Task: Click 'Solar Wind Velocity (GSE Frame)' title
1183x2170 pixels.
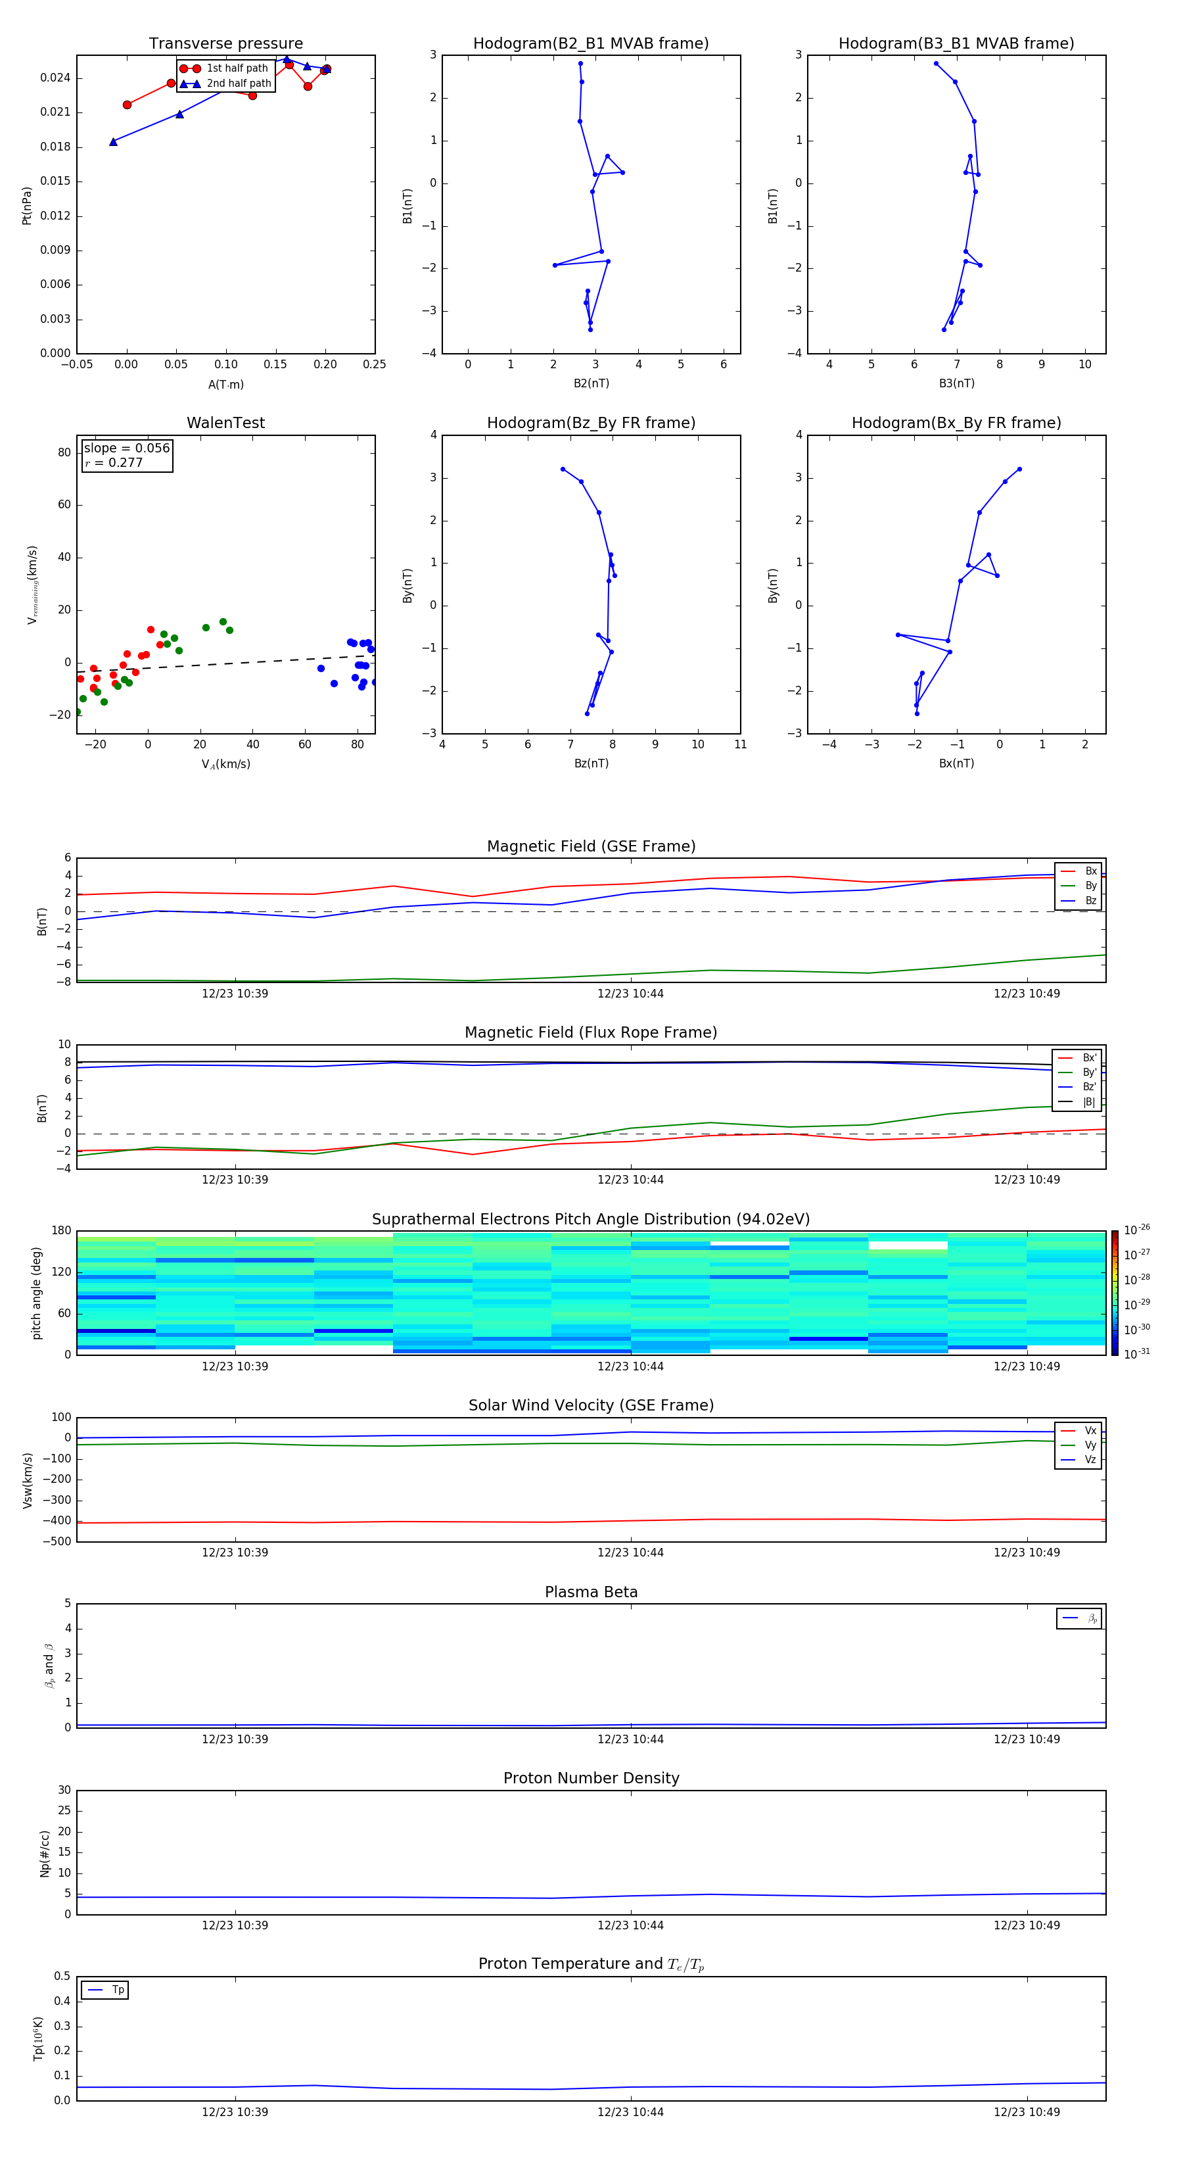Action: pos(591,1405)
